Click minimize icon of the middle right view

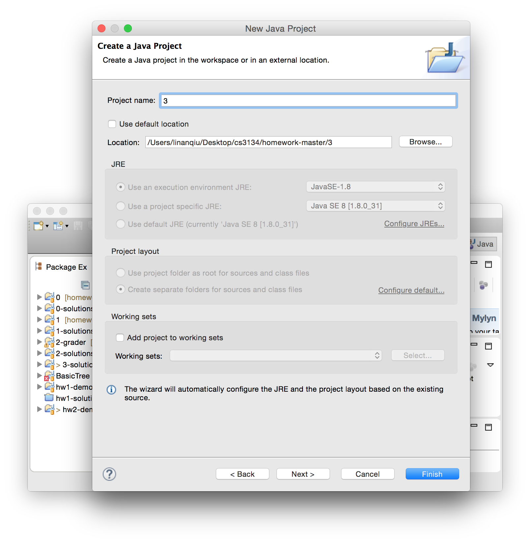[x=474, y=344]
